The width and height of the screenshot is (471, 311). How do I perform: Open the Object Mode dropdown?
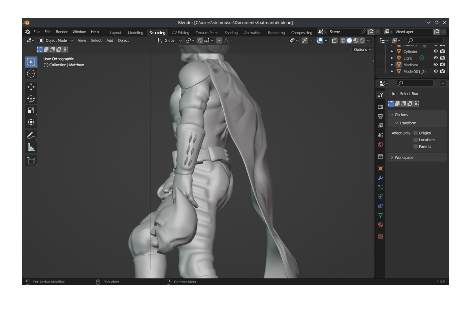[56, 40]
